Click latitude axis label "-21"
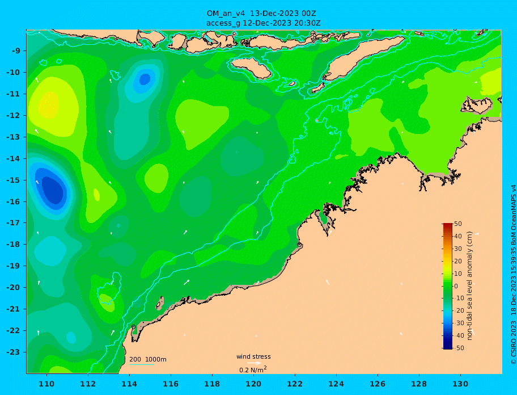 click(13, 309)
